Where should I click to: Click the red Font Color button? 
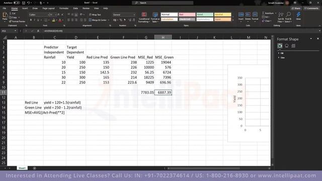click(60, 20)
